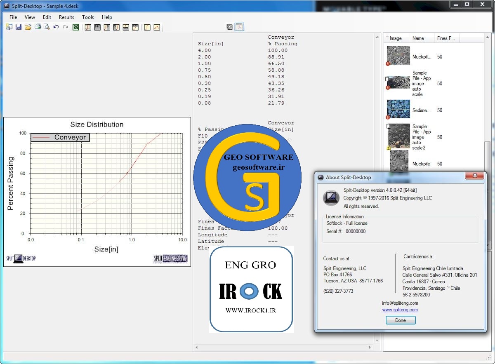
Task: Click the Conveyor legend line in chart
Action: pyautogui.click(x=41, y=138)
